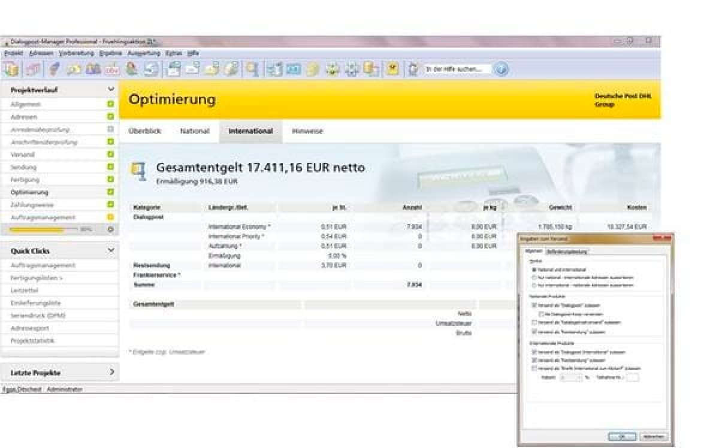Viewport: 719px width, 448px height.
Task: Open the Vorbereitung menu
Action: click(77, 53)
